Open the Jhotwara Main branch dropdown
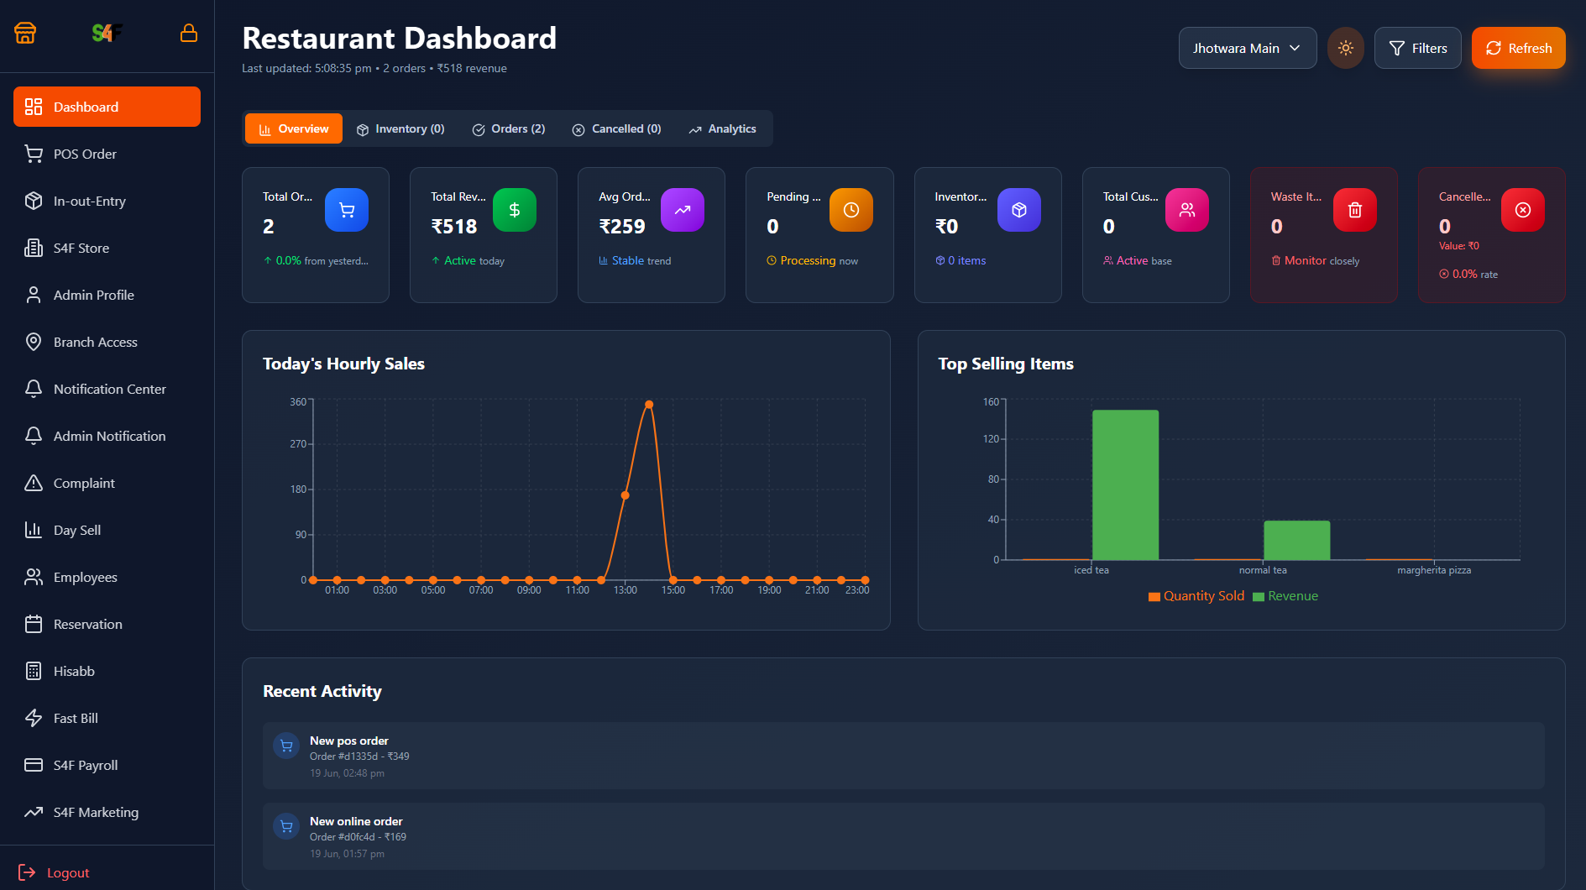 point(1247,48)
